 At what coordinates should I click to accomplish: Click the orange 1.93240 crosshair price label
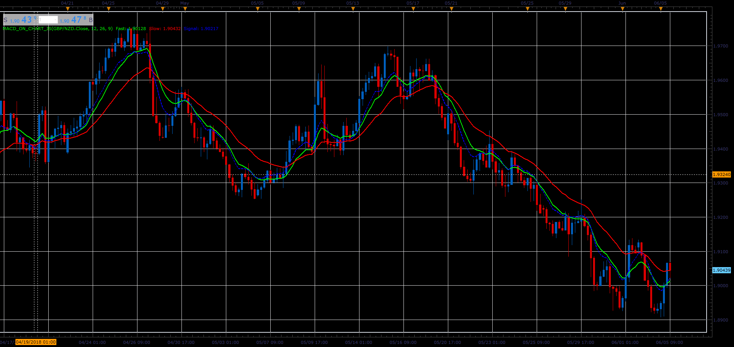pyautogui.click(x=721, y=174)
